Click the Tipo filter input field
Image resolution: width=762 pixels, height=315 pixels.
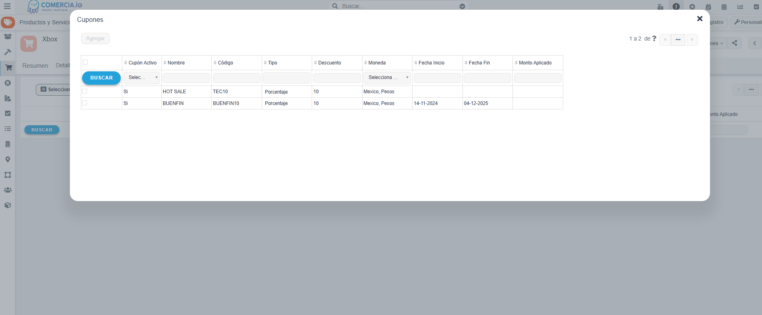[287, 78]
